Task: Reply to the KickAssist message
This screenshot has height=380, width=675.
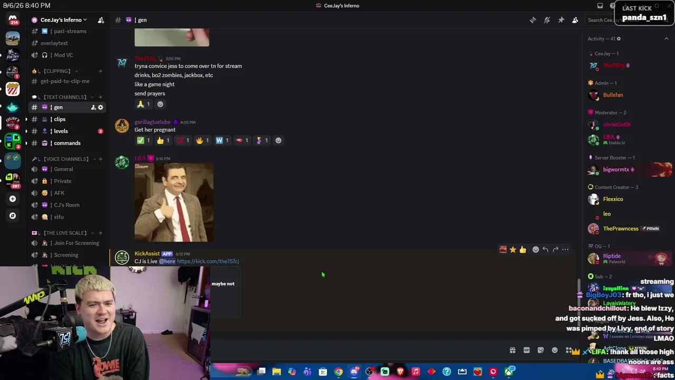Action: (545, 250)
